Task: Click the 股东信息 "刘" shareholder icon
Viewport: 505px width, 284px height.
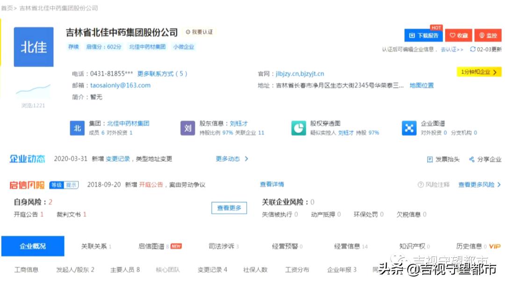Action: (188, 128)
